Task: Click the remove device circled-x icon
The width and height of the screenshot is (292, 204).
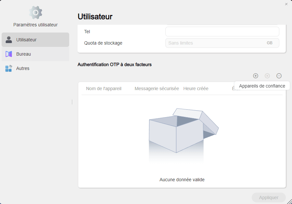Action: tap(267, 76)
